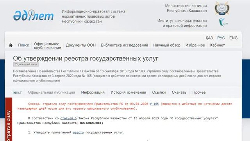This screenshot has width=250, height=141.
Task: Open the Әділет logo home link
Action: (x=33, y=16)
